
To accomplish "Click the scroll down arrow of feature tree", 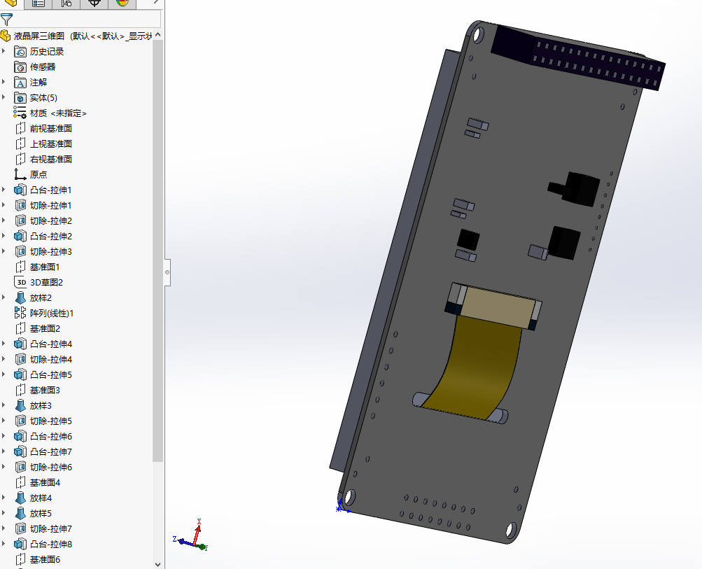I will tap(157, 563).
